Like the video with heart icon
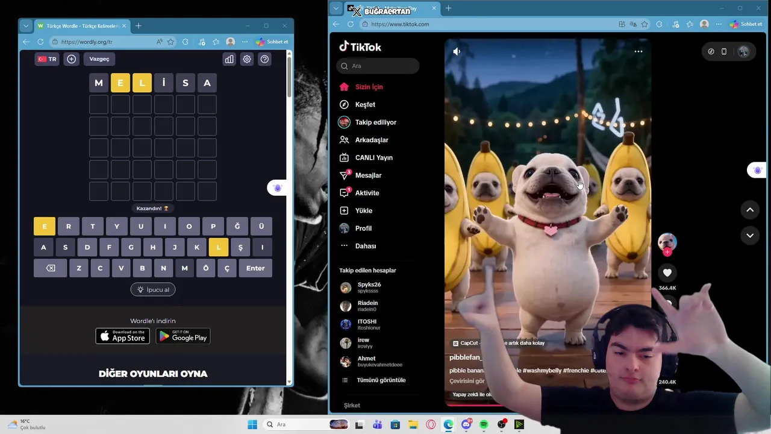 667,273
